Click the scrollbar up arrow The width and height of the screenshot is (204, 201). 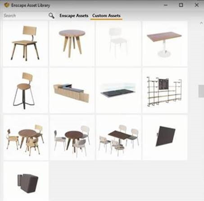click(x=201, y=23)
